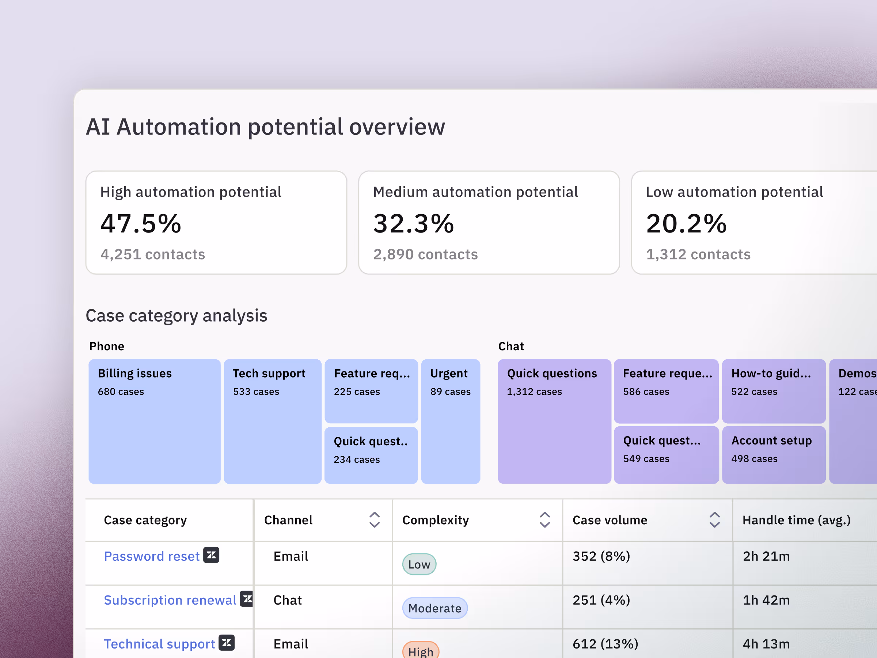This screenshot has height=658, width=877.
Task: Open the Password reset category link
Action: [x=151, y=556]
